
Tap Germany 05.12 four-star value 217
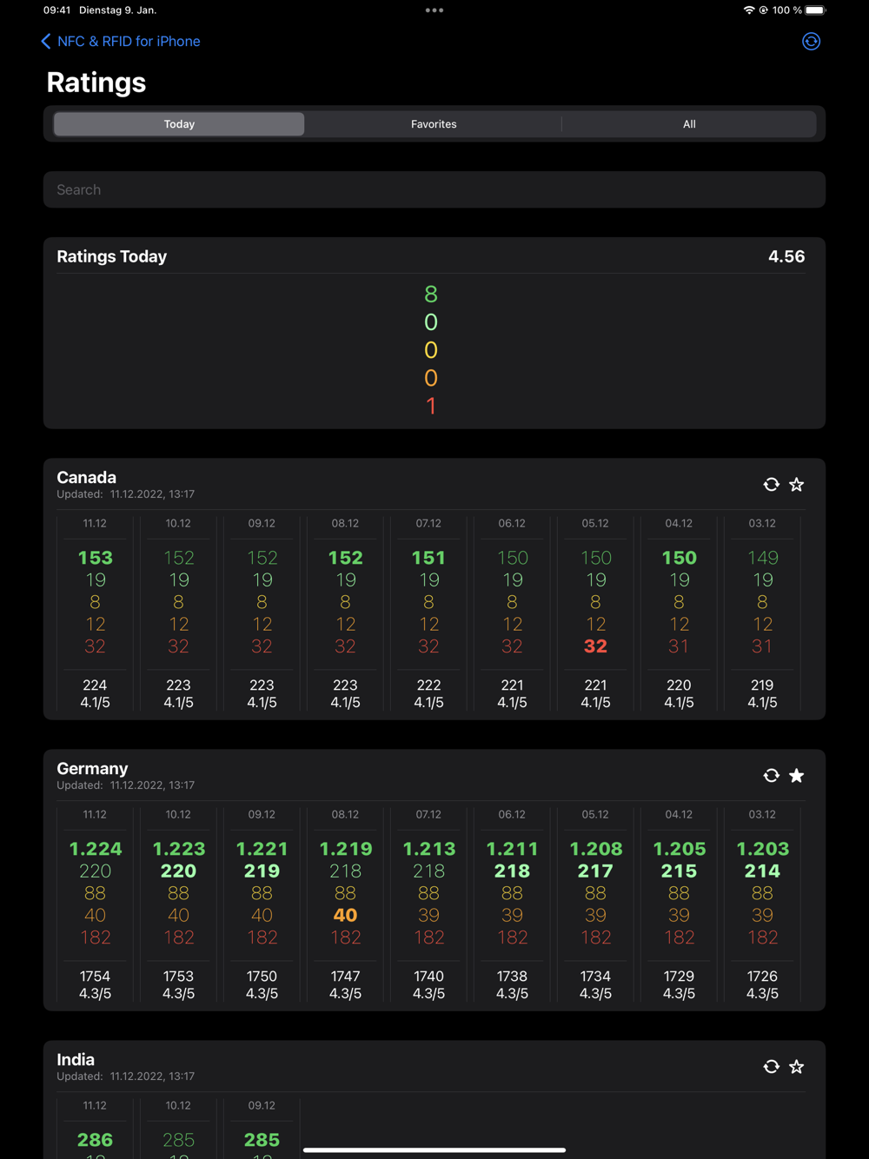595,871
